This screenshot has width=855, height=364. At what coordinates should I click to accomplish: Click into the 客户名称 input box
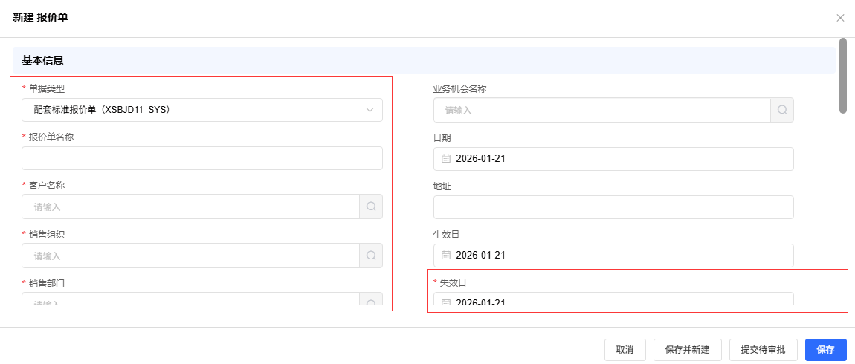tap(191, 207)
